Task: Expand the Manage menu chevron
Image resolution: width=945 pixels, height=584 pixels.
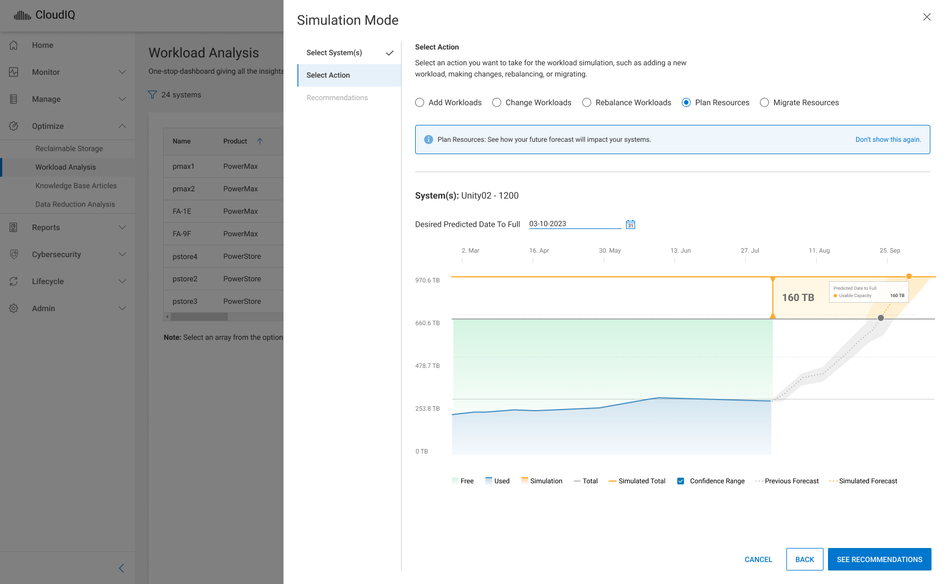Action: point(122,99)
